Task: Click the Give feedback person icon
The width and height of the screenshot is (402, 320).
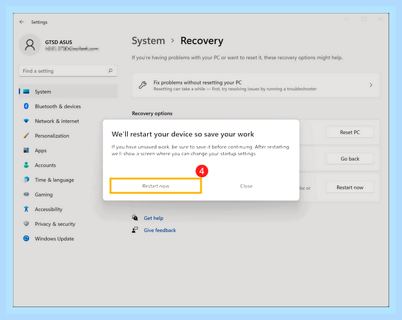Action: tap(135, 230)
